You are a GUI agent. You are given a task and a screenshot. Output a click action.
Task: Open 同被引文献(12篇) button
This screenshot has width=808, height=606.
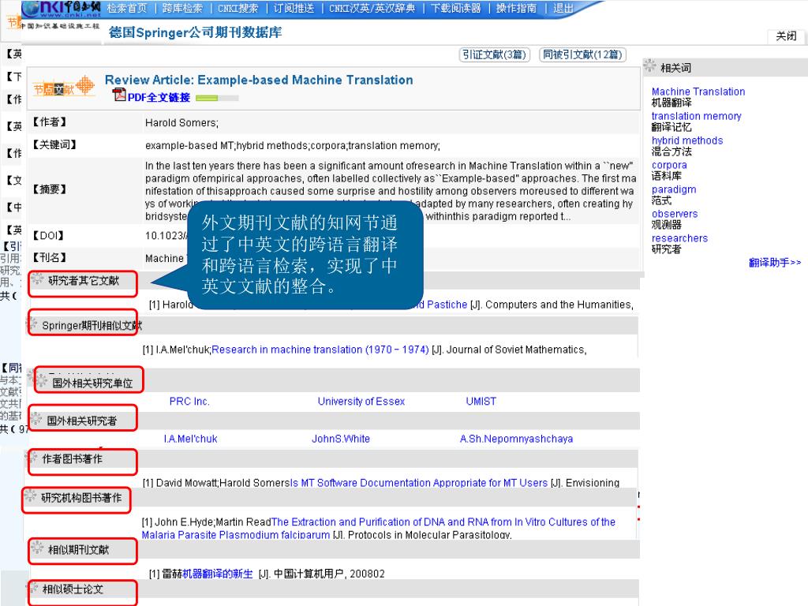pyautogui.click(x=583, y=54)
